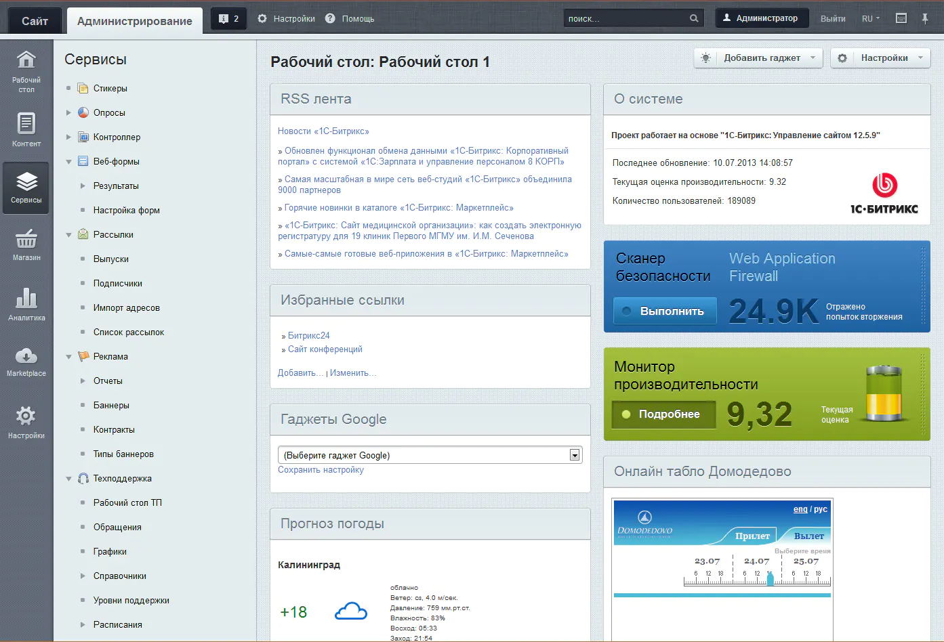This screenshot has height=642, width=944.
Task: Expand the Опросы tree node
Action: 68,113
